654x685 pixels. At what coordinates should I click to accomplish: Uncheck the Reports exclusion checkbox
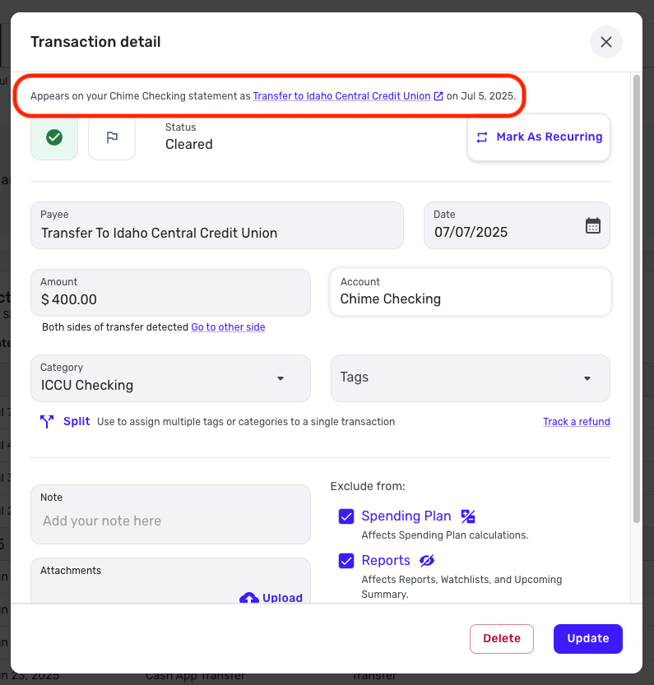coord(346,561)
